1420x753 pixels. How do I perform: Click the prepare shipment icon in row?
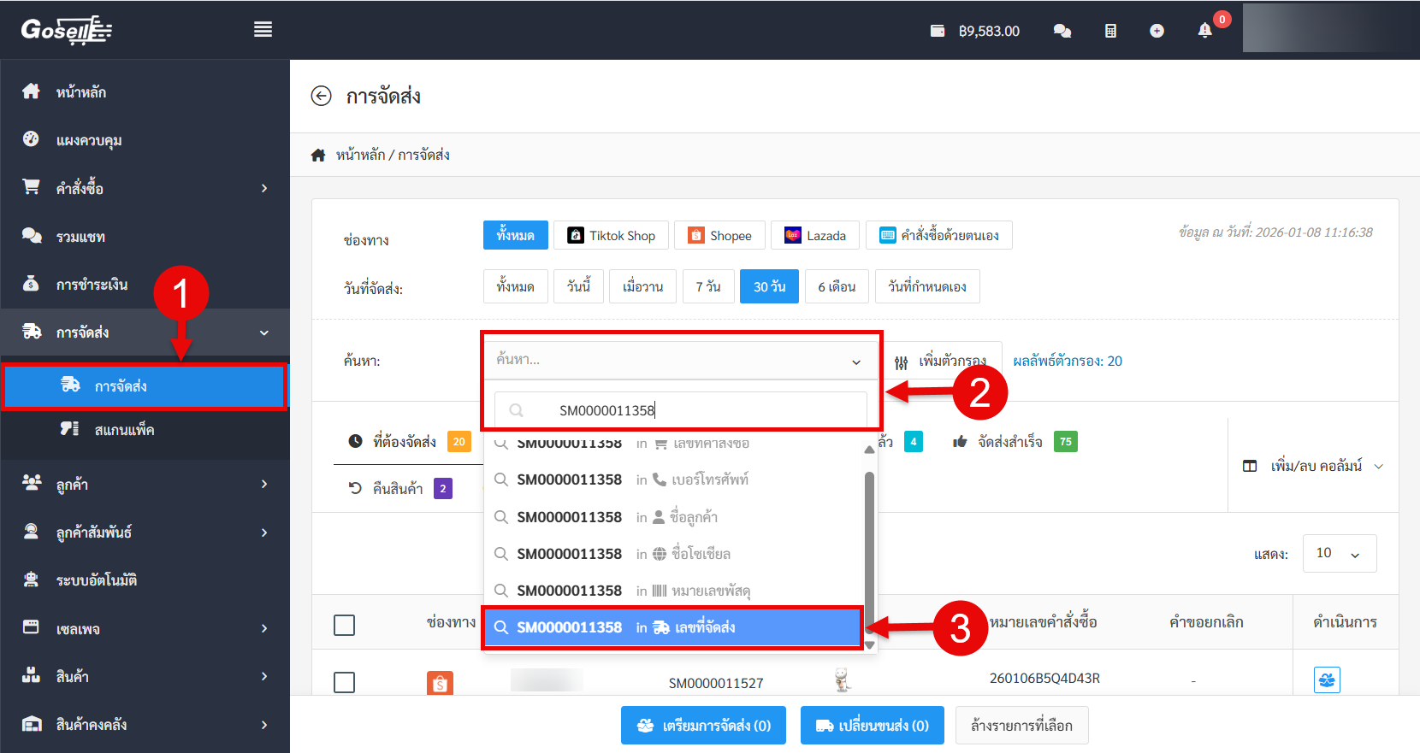[1327, 680]
